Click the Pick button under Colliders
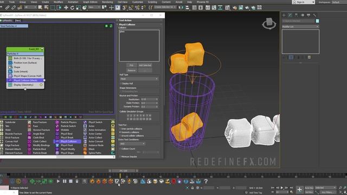Viewport: 347px width, 195px height. tap(131, 65)
